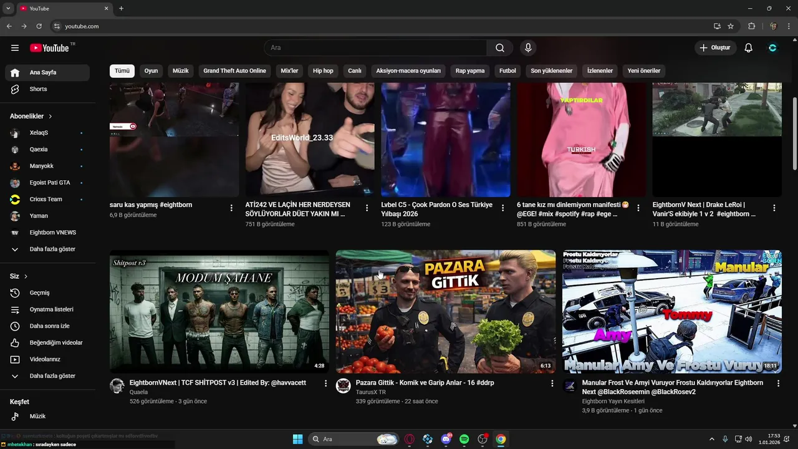Screen dimensions: 798x449
Task: Open options for Manular Frost Ve Amyi video
Action: [778, 384]
